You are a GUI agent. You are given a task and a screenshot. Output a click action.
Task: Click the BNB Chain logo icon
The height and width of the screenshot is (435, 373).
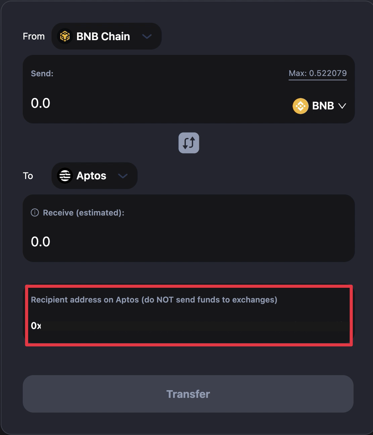pyautogui.click(x=65, y=36)
